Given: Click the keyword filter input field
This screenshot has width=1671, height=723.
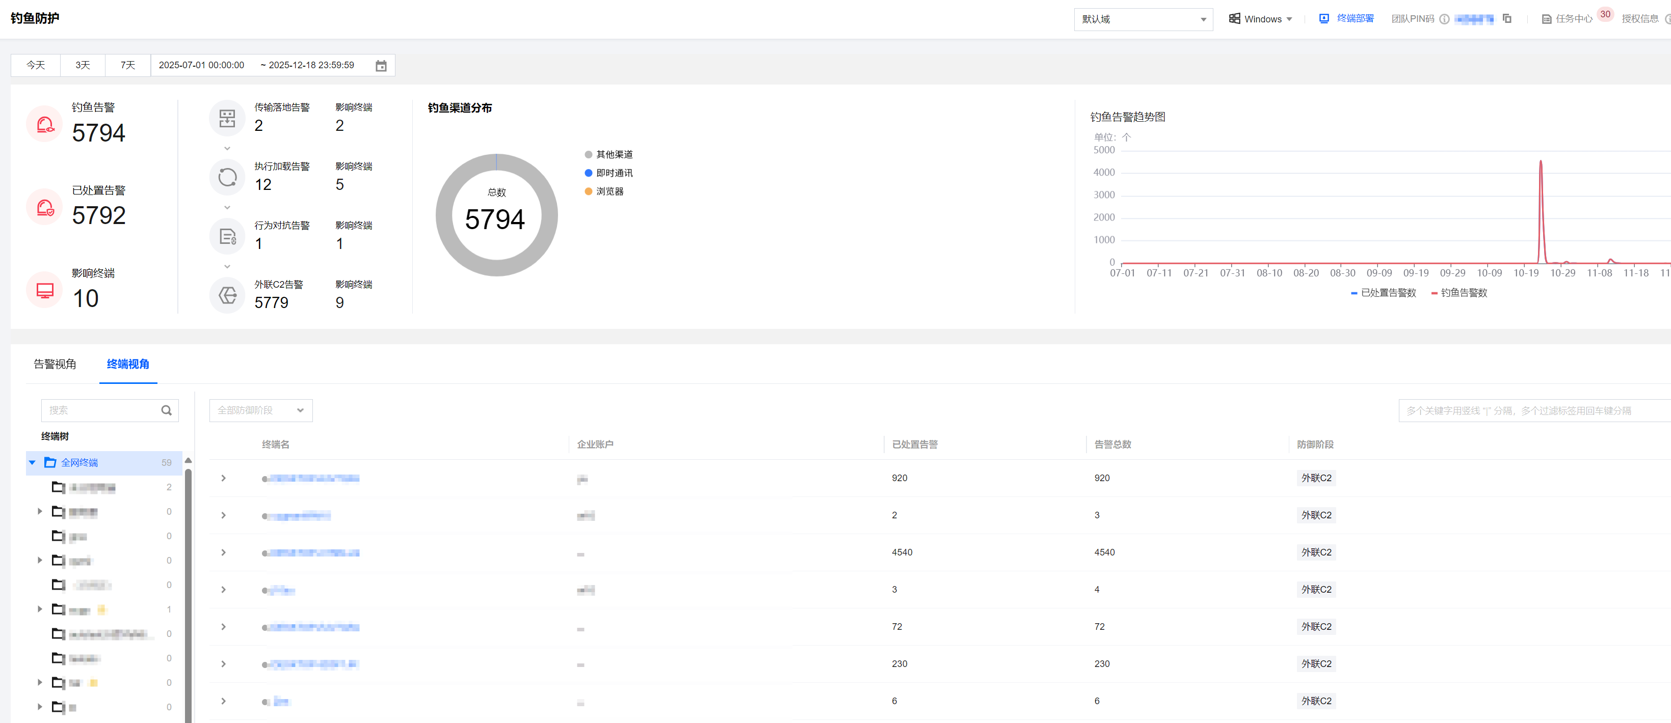Looking at the screenshot, I should [1531, 410].
